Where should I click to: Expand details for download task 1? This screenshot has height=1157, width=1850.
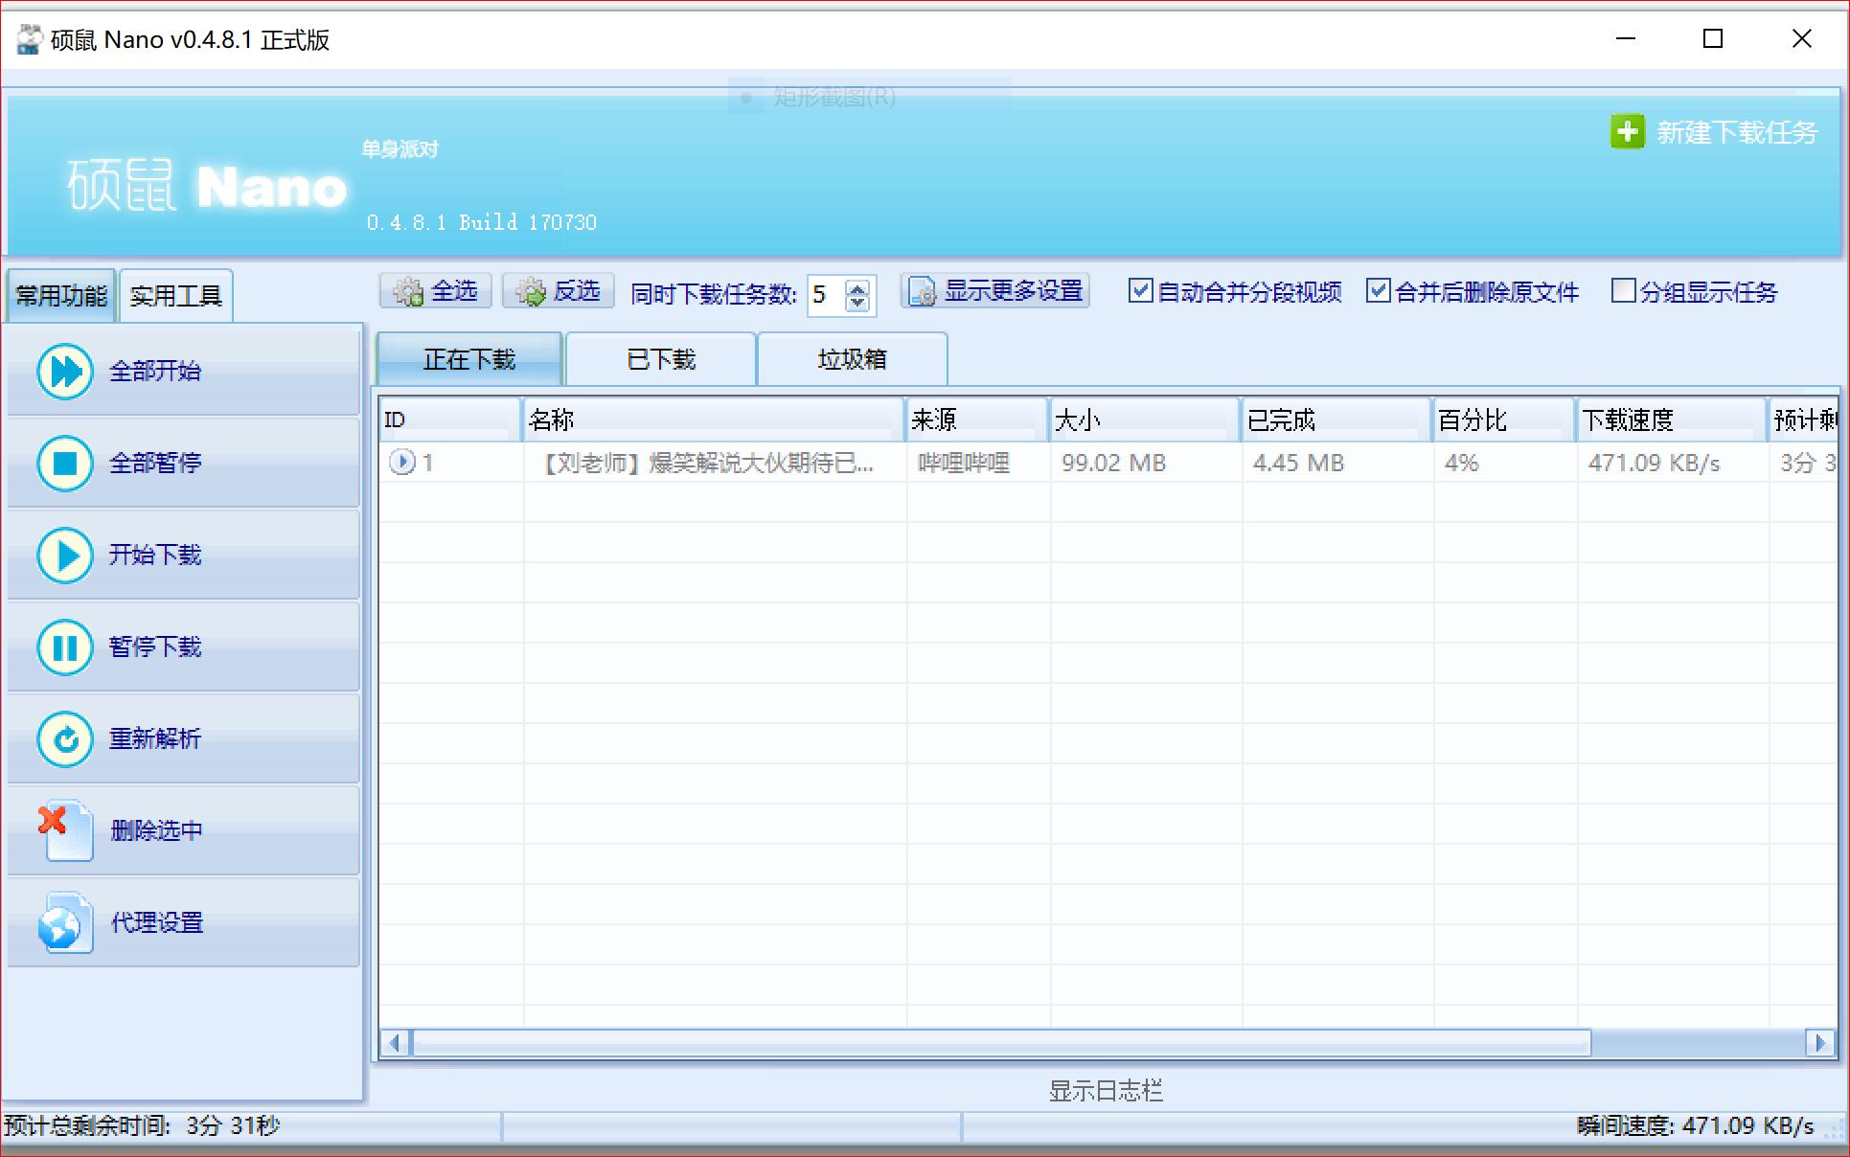tap(403, 463)
